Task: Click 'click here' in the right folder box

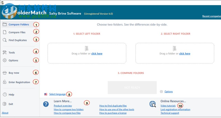Action: click(185, 54)
